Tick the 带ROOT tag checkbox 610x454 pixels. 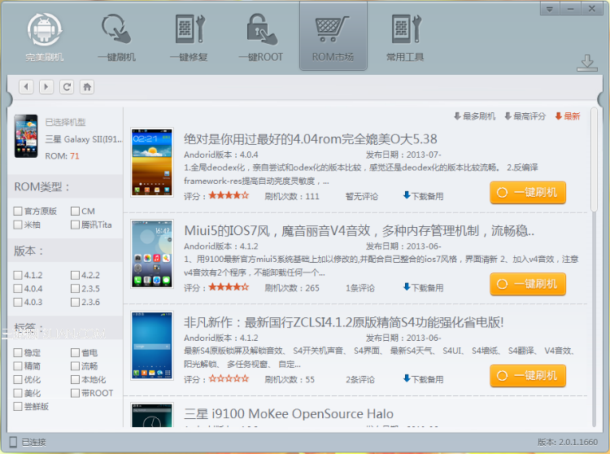click(75, 393)
